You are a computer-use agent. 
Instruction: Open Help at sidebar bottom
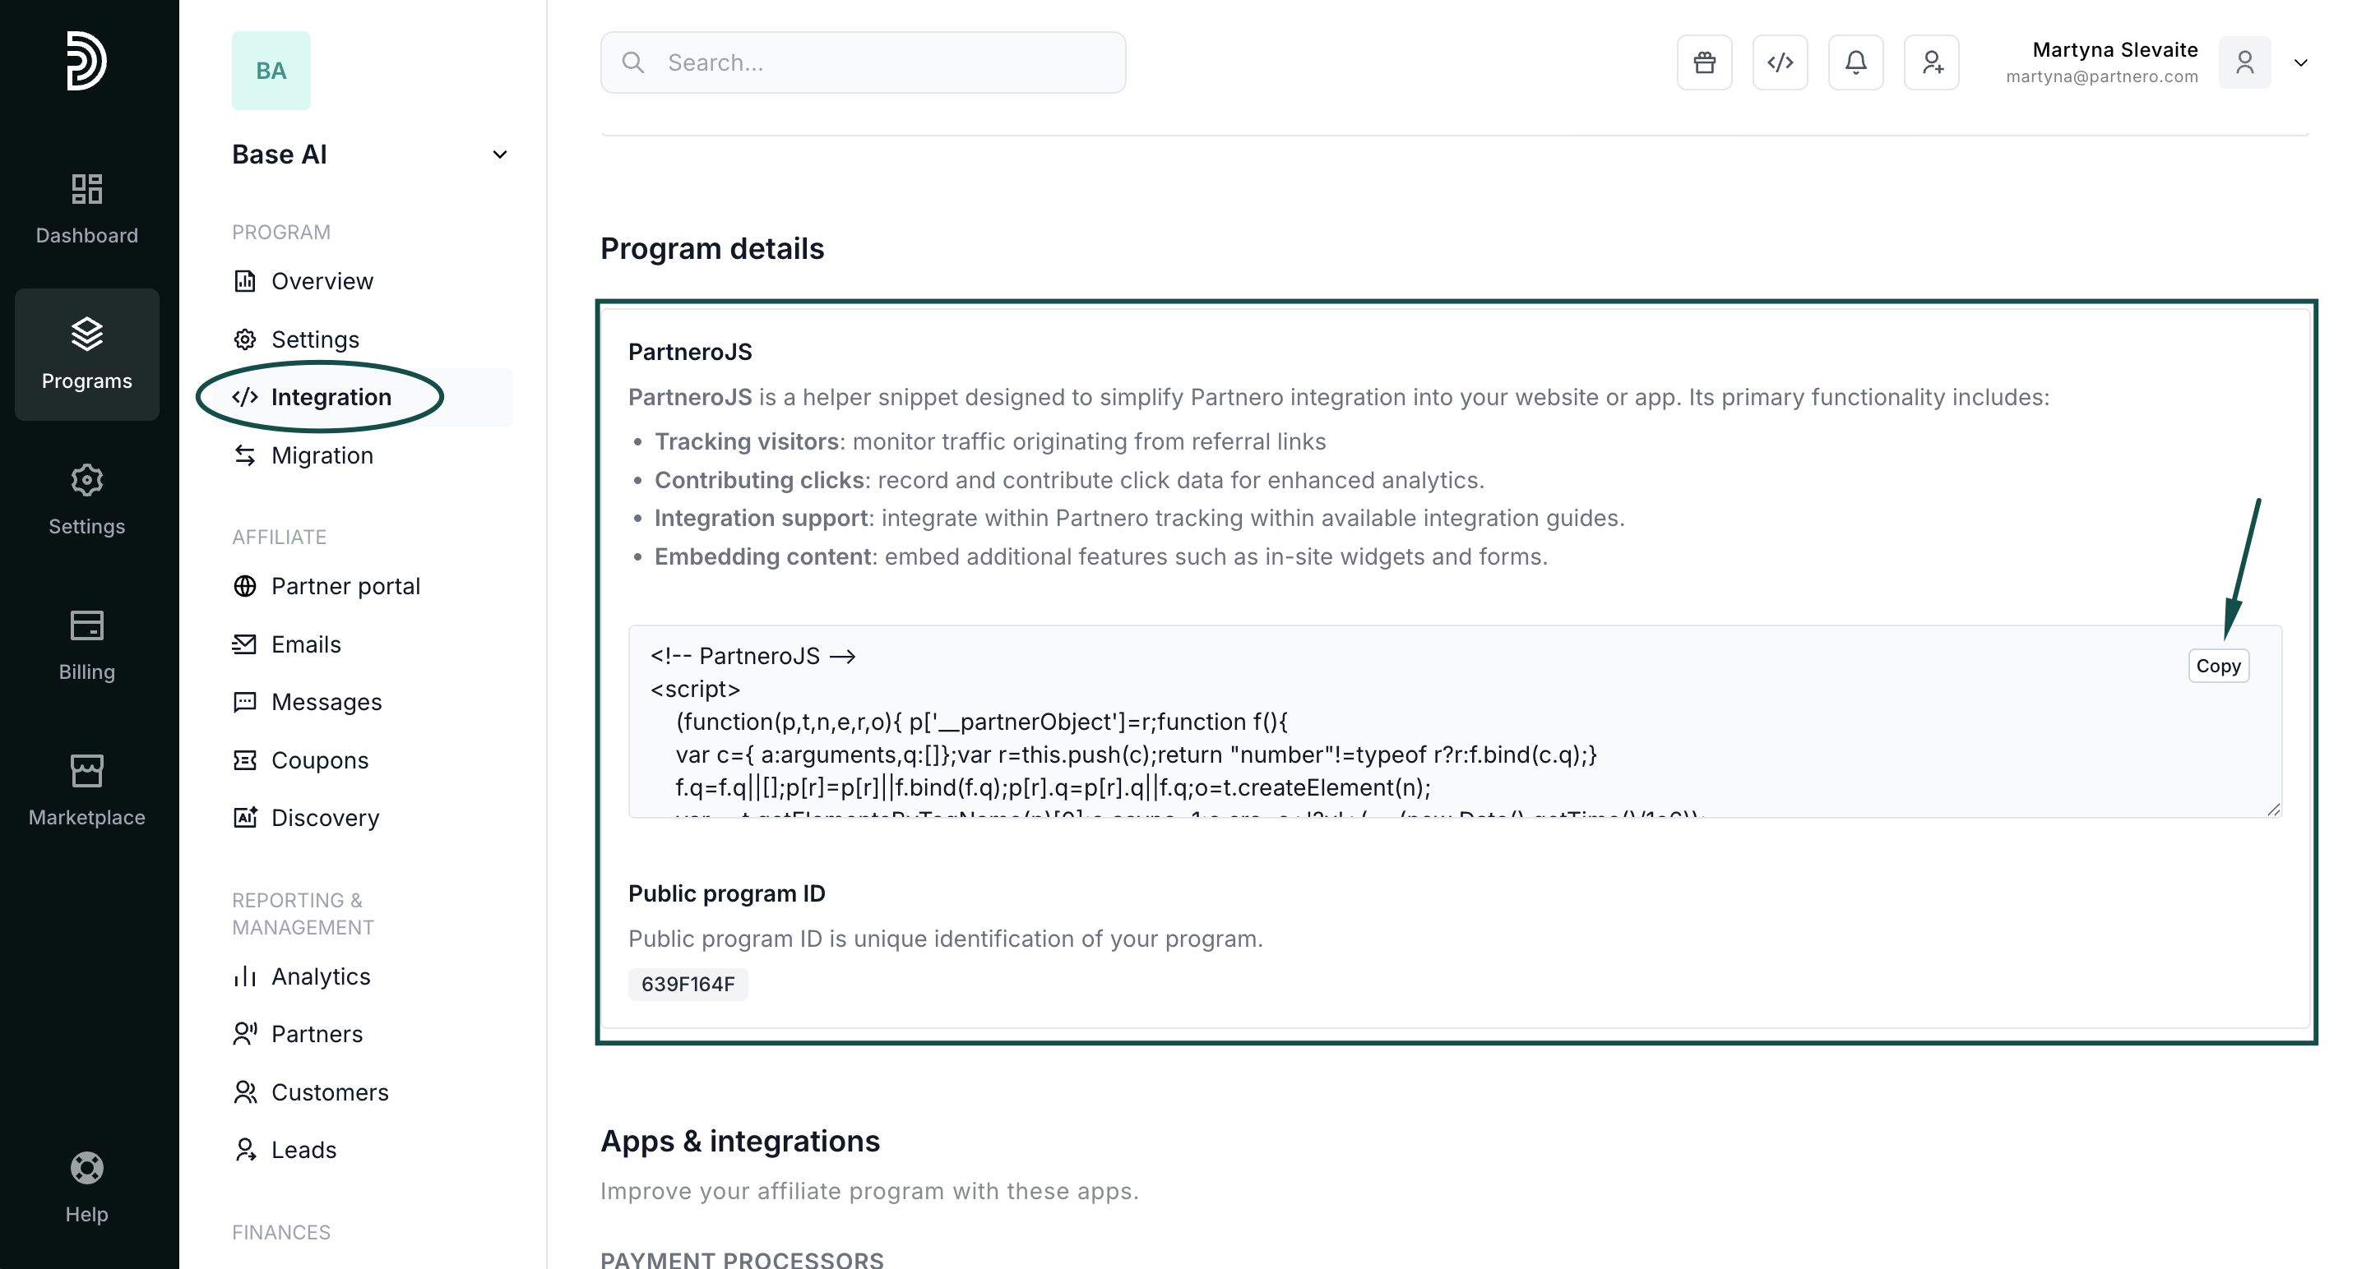87,1187
